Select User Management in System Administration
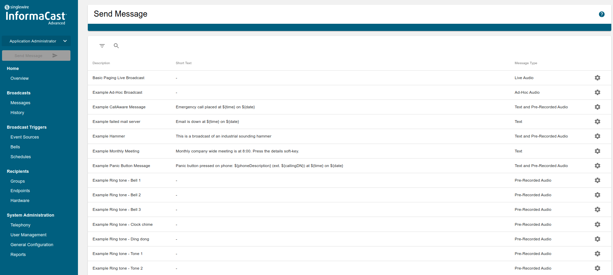Image resolution: width=613 pixels, height=275 pixels. pos(29,235)
